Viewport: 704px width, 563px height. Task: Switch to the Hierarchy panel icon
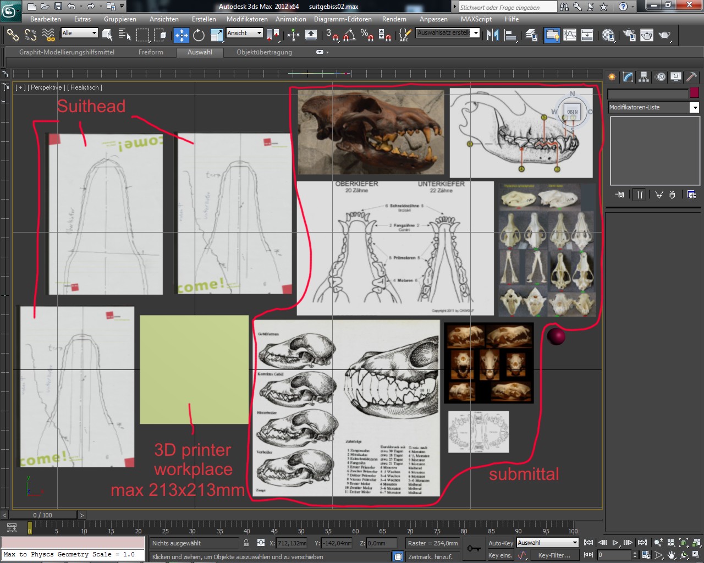(643, 77)
